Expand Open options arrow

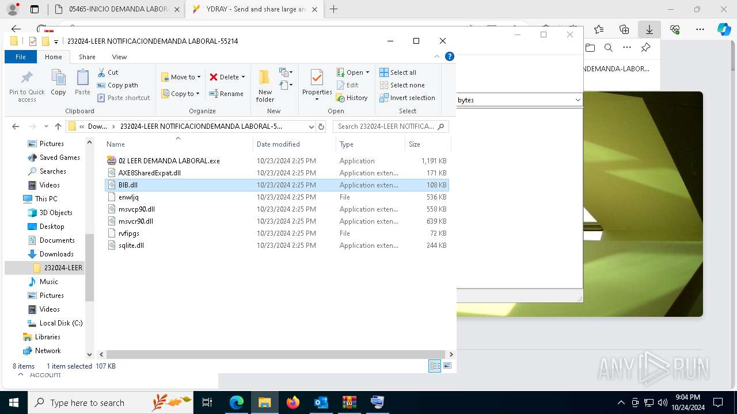[367, 72]
